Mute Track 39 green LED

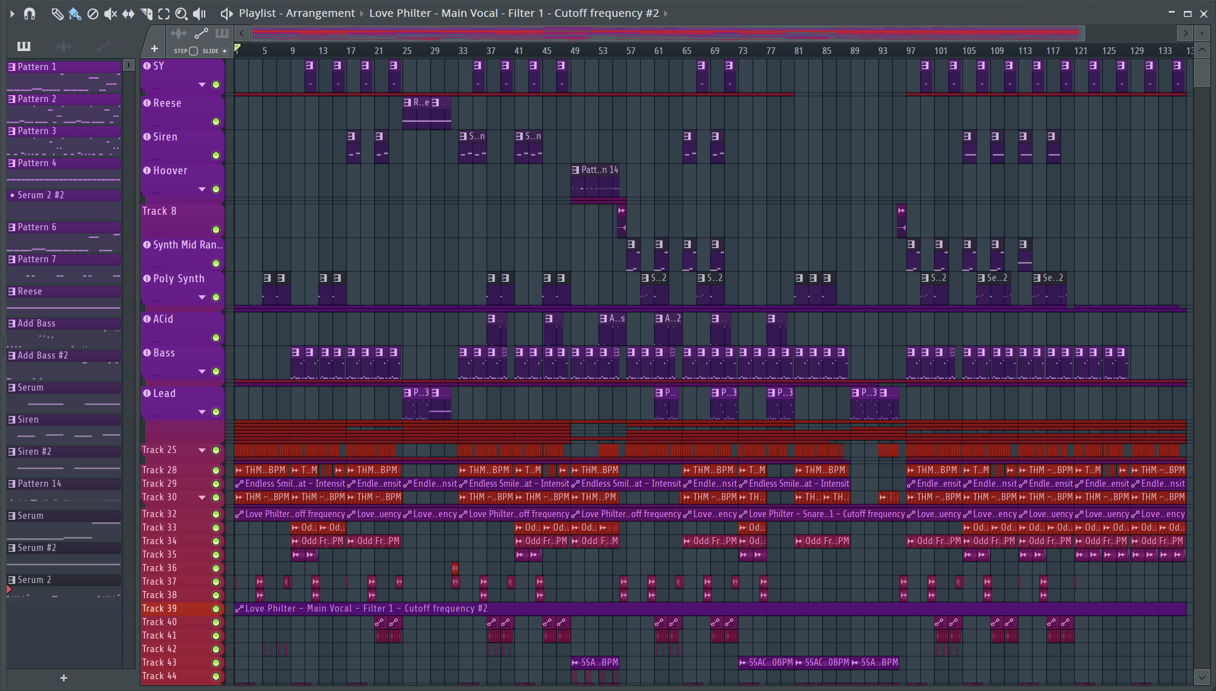tap(216, 608)
